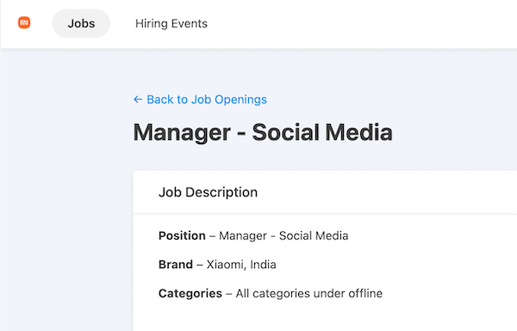Click the bold Brand label

pos(176,265)
